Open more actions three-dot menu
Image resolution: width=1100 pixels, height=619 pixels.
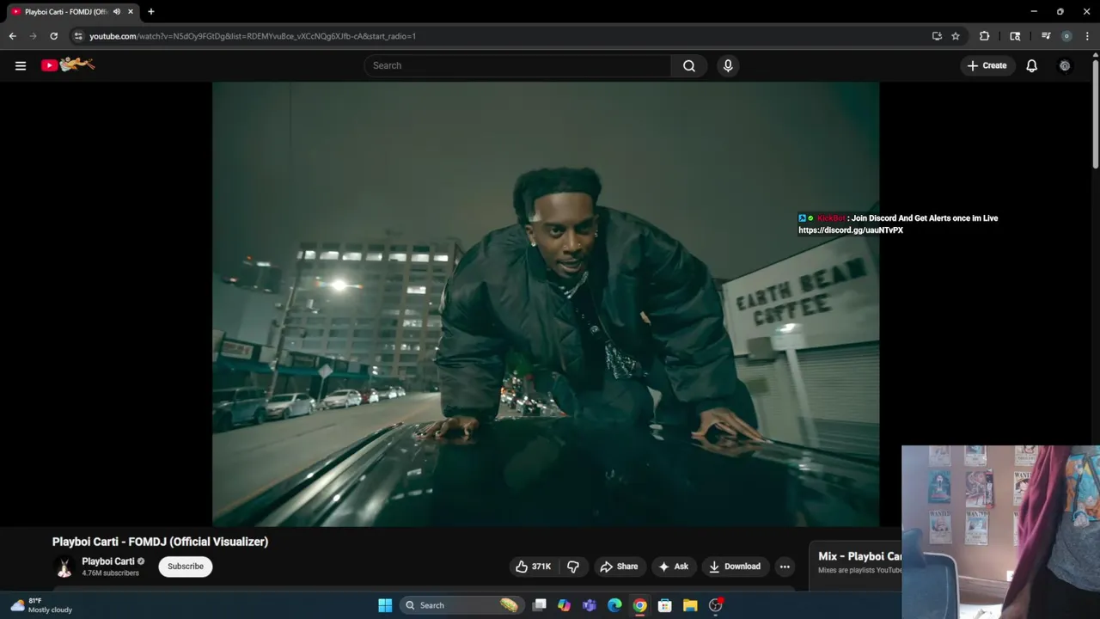[785, 567]
